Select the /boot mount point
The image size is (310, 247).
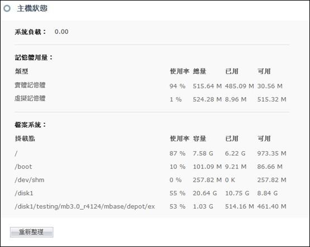pyautogui.click(x=23, y=167)
